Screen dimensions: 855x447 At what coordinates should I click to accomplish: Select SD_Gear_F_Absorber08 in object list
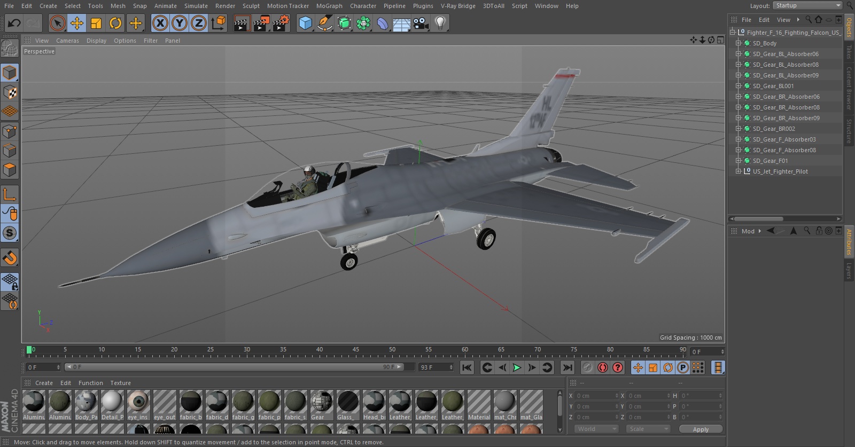tap(784, 150)
